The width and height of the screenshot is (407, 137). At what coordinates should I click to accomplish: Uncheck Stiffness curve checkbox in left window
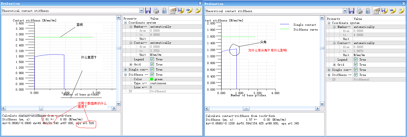coord(152,75)
